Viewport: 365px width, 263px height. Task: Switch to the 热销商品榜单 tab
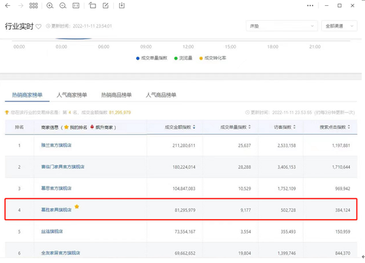click(x=116, y=95)
